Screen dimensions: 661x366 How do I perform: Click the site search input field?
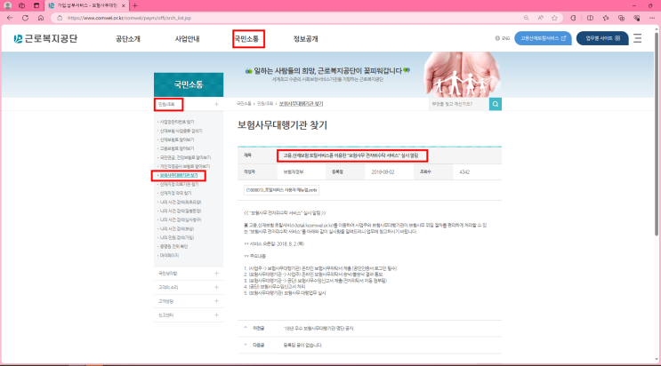[459, 104]
